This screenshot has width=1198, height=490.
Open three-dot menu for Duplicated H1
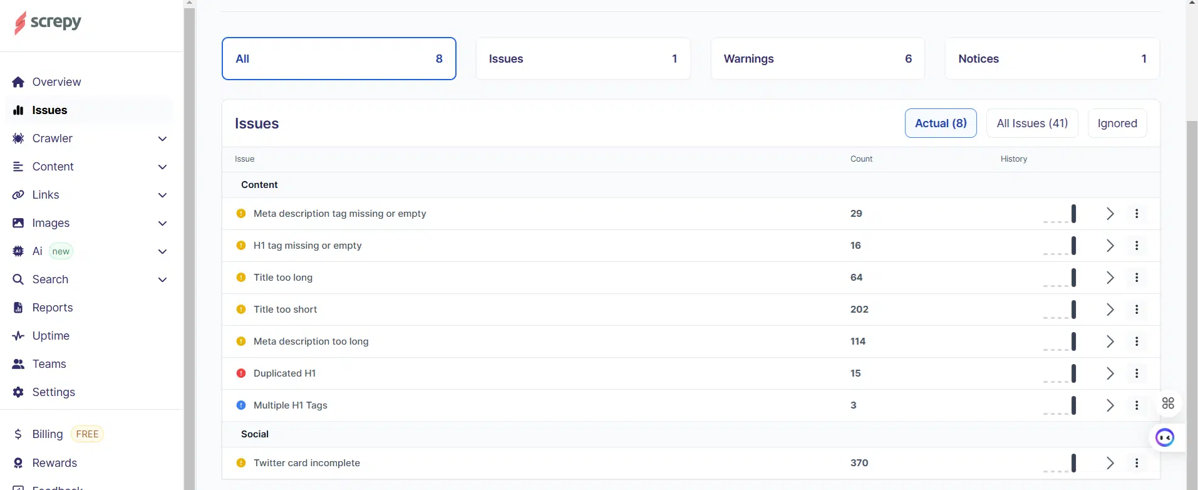click(x=1137, y=373)
